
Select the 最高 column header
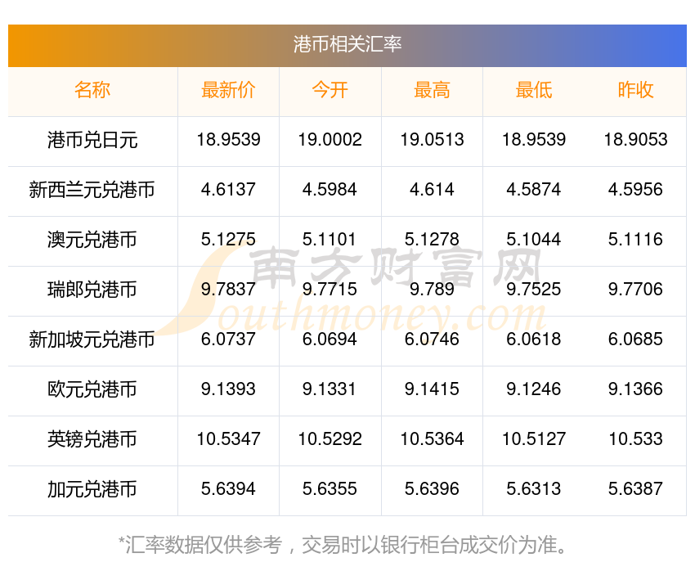pos(432,90)
